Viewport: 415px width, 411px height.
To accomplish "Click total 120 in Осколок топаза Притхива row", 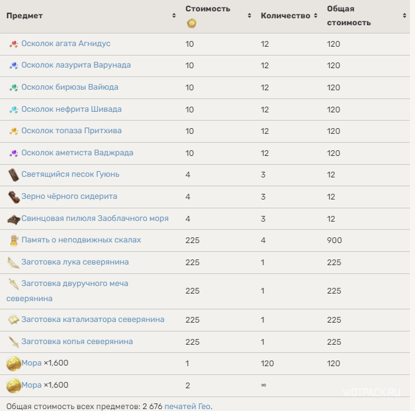I will 334,131.
